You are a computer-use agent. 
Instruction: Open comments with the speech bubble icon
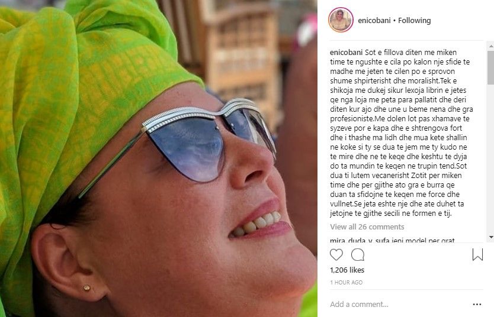tap(358, 254)
